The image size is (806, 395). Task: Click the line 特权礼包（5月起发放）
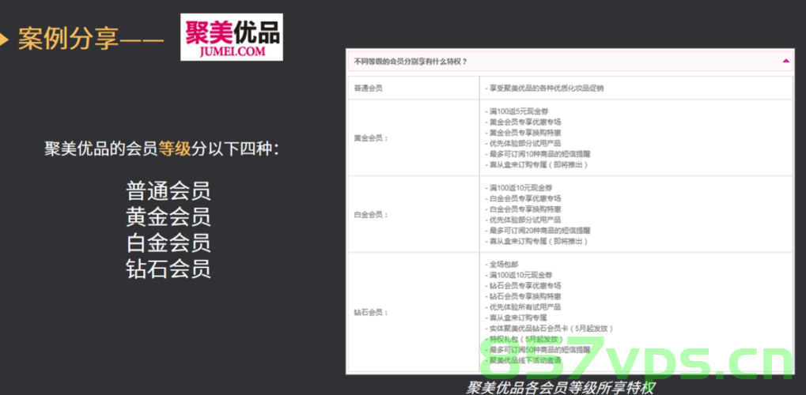click(524, 340)
